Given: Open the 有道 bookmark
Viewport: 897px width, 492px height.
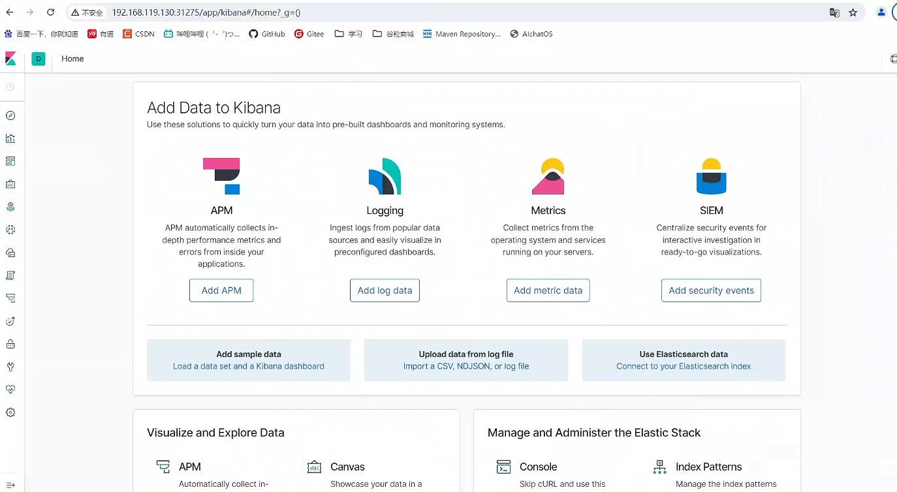Looking at the screenshot, I should pos(101,34).
